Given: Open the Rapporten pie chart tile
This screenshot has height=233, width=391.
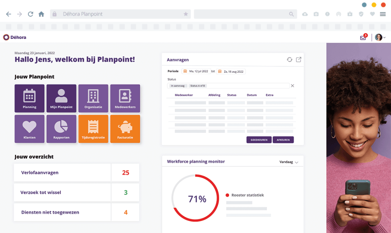Looking at the screenshot, I should coord(61,129).
